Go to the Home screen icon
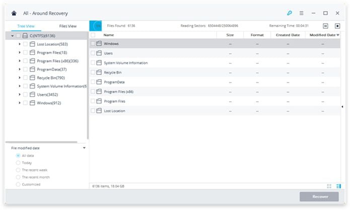350x210 pixels. pyautogui.click(x=14, y=13)
